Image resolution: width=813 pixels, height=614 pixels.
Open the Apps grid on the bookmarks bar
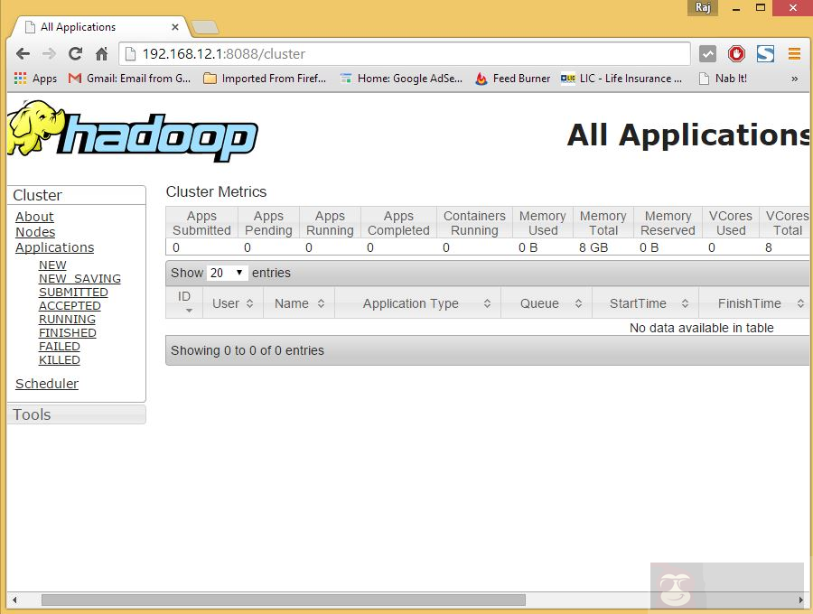18,79
